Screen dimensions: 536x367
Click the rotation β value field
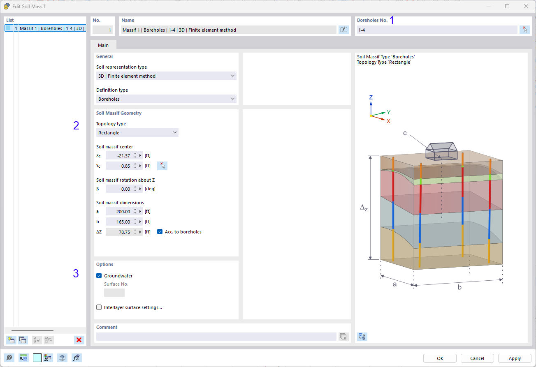click(x=119, y=189)
